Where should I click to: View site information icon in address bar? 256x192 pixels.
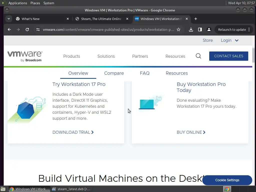[38, 29]
